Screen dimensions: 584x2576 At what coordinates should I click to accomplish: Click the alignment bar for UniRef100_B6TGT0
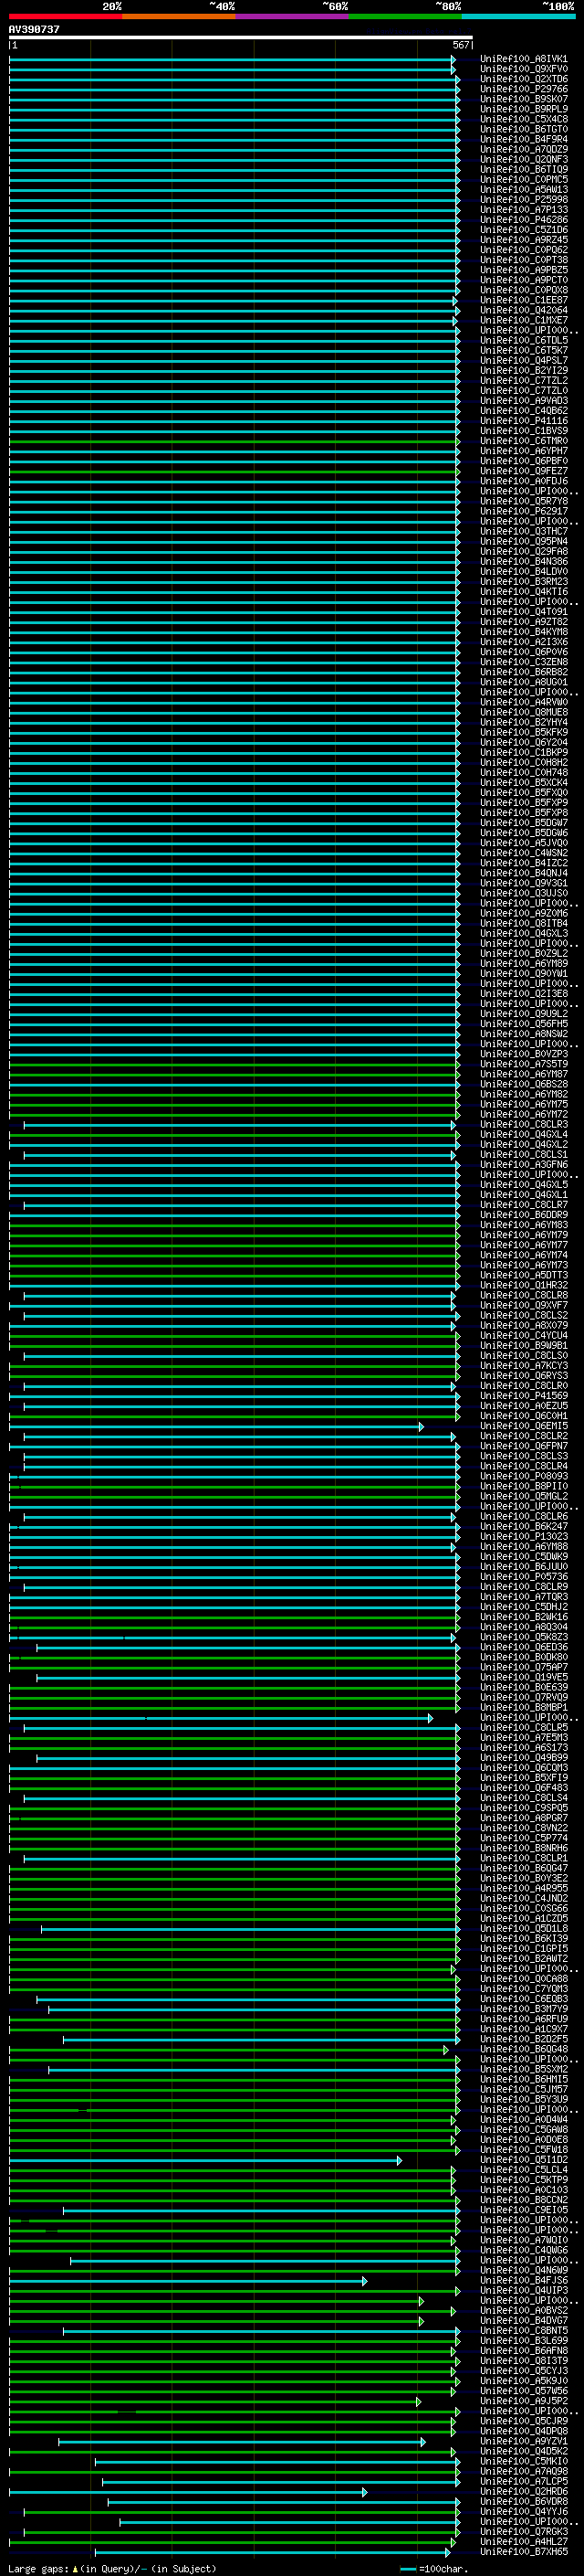click(x=235, y=129)
